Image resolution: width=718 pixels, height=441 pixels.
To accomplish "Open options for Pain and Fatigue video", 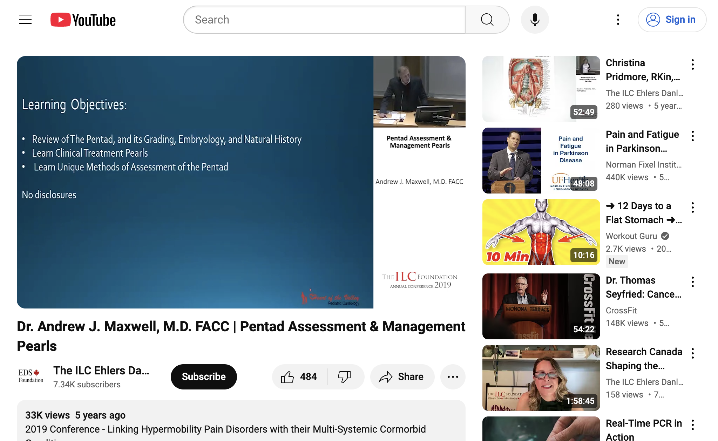I will (692, 136).
